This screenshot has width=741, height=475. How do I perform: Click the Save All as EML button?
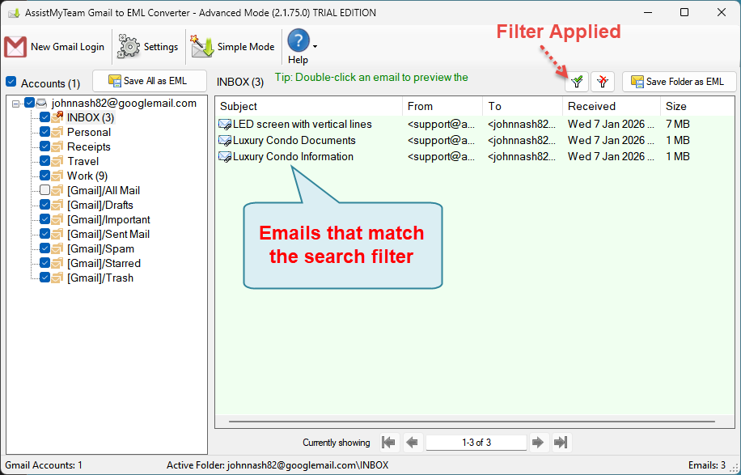pos(150,81)
